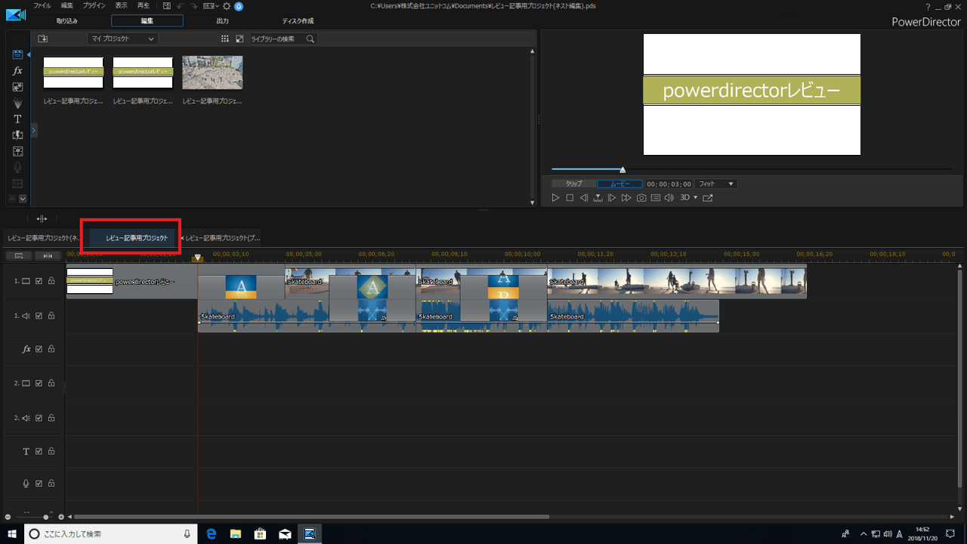
Task: Open the Transition Room lightning icon
Action: pyautogui.click(x=17, y=135)
